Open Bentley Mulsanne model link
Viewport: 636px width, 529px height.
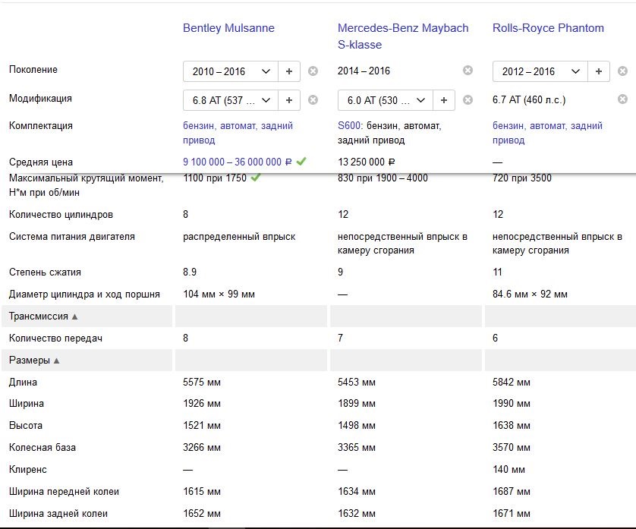click(x=228, y=28)
